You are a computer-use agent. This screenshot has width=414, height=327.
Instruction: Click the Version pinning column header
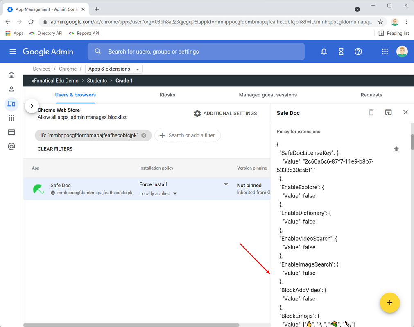coord(252,168)
